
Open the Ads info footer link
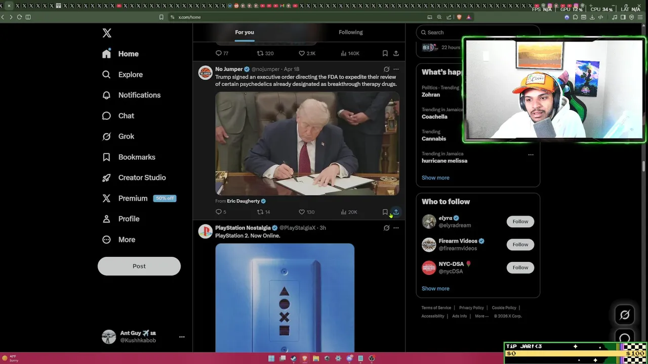pos(460,316)
